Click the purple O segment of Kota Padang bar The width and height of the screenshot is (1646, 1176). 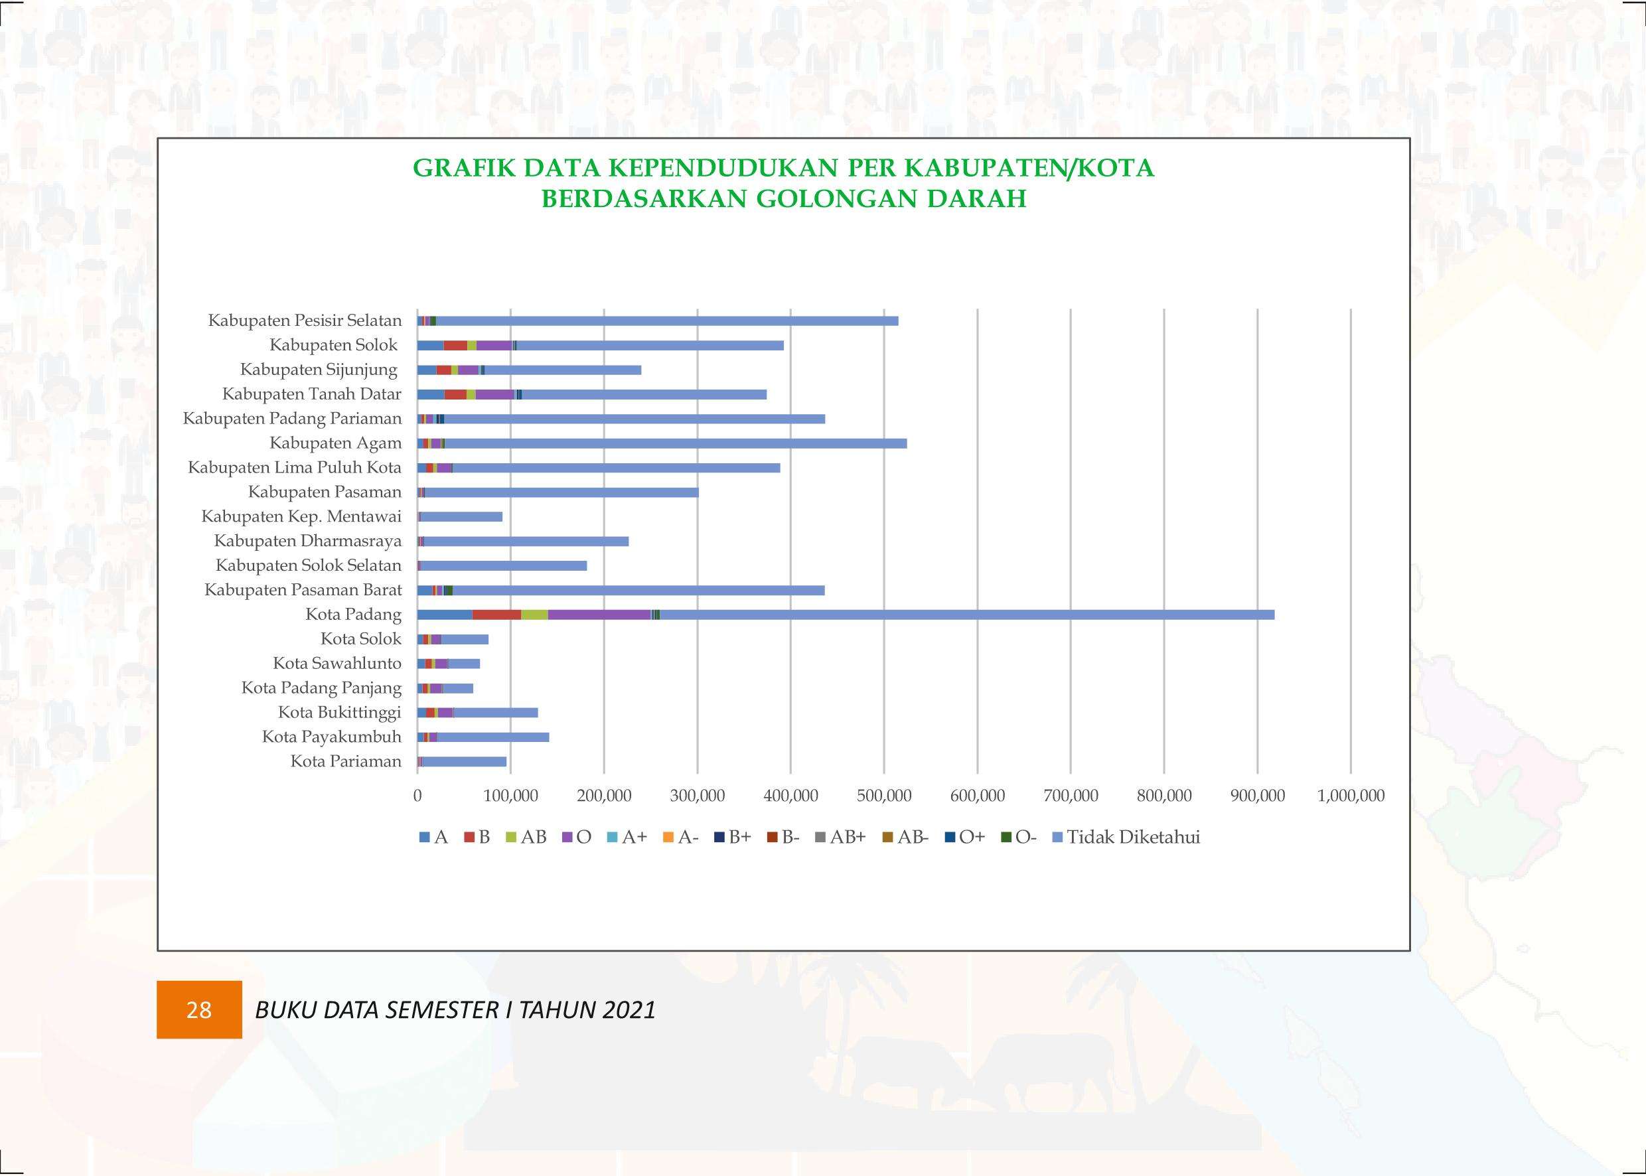pos(599,615)
